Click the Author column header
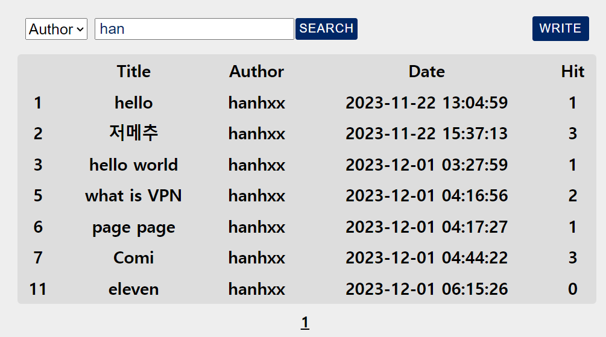The height and width of the screenshot is (337, 606). (x=257, y=72)
